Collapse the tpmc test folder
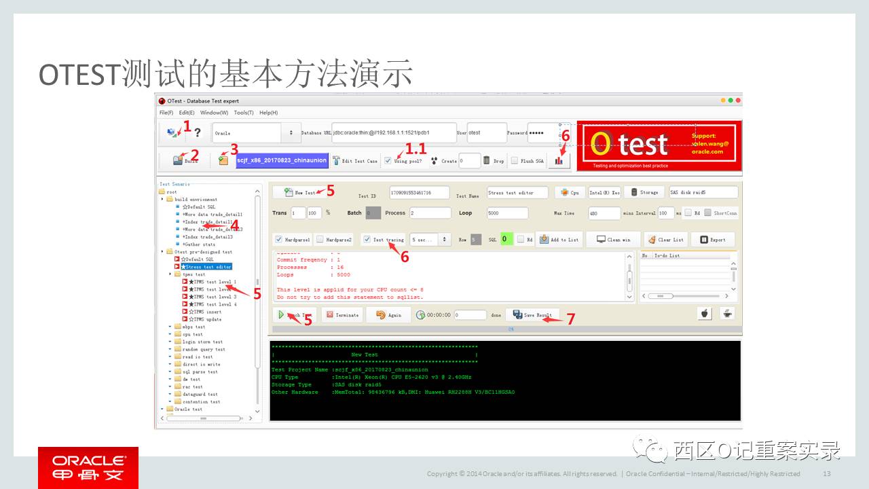Screen dimensions: 869x489 tap(170, 274)
